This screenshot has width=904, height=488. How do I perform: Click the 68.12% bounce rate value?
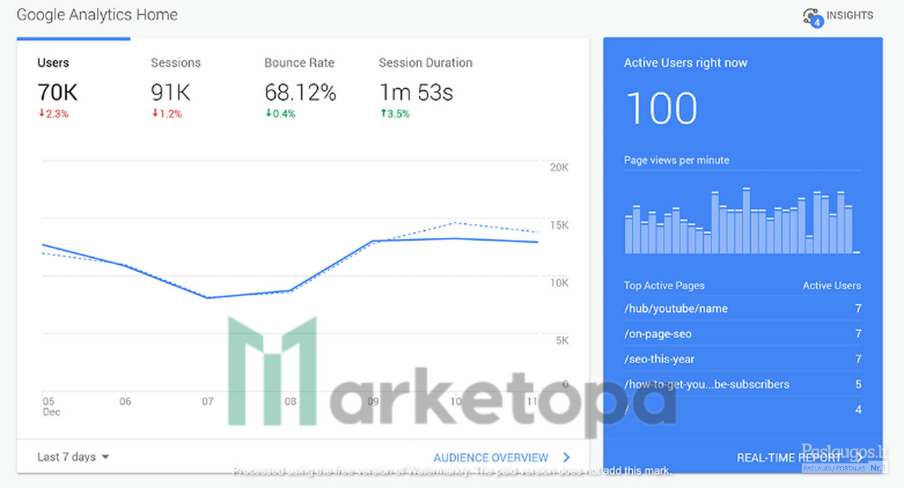300,93
